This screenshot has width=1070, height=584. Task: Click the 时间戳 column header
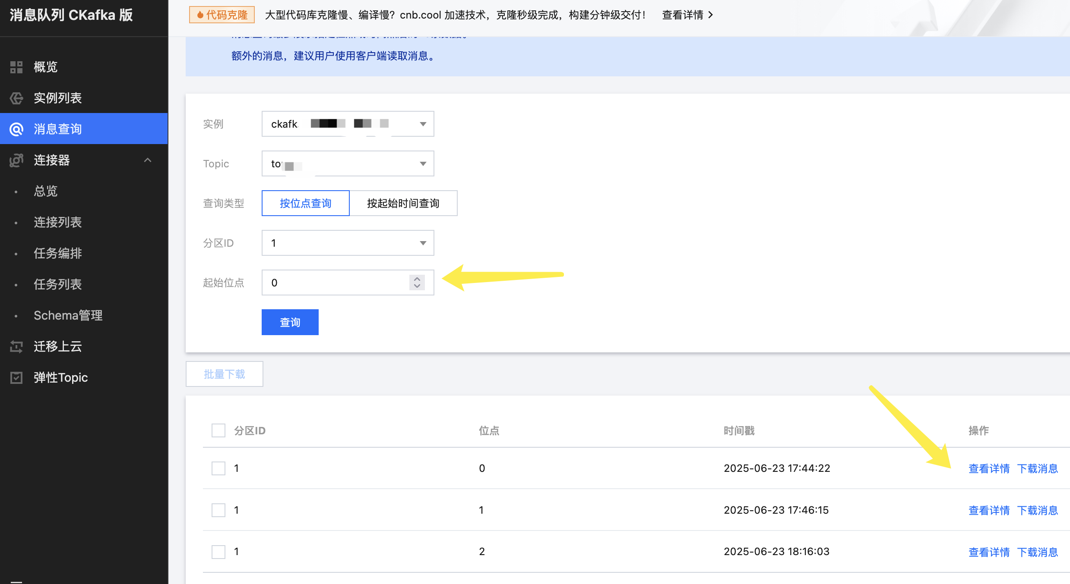pyautogui.click(x=739, y=430)
